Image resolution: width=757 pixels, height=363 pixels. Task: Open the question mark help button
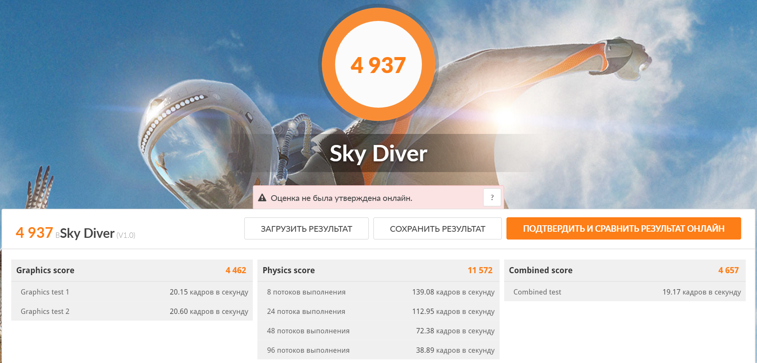(x=492, y=198)
